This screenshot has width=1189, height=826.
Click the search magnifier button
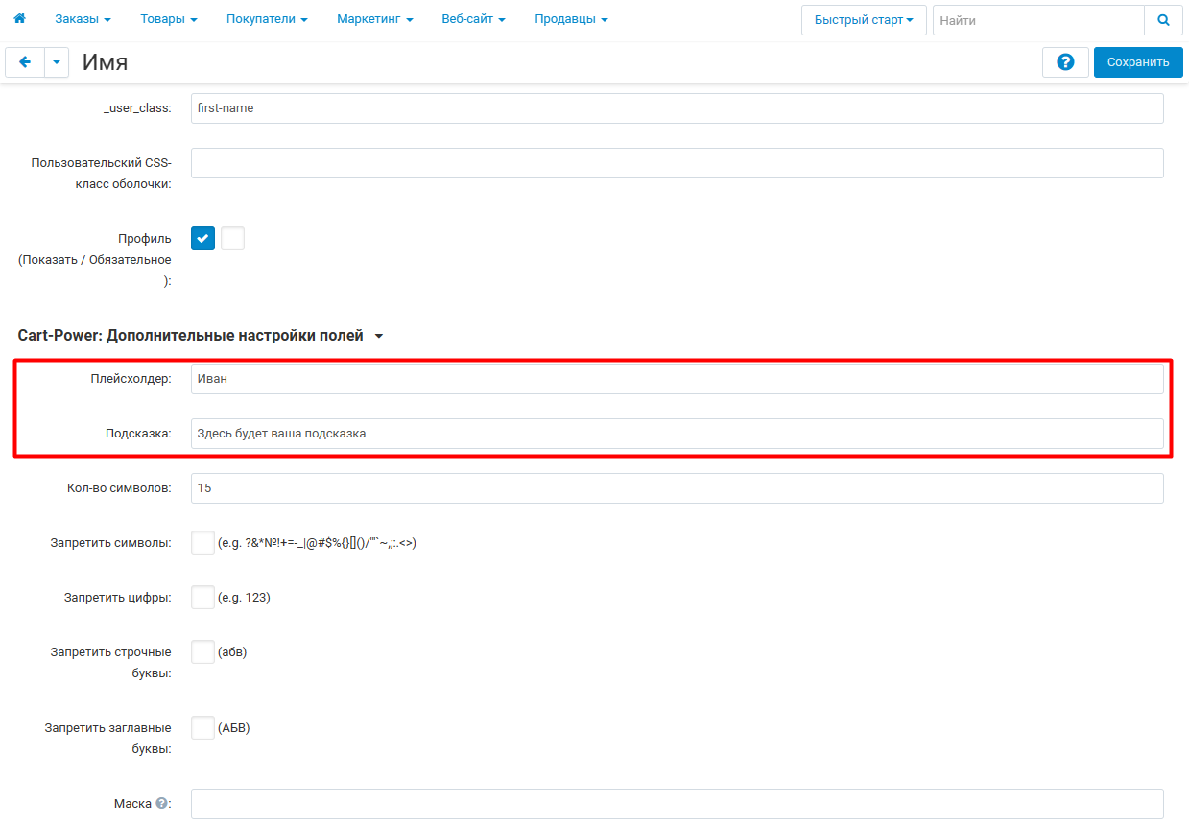1163,20
